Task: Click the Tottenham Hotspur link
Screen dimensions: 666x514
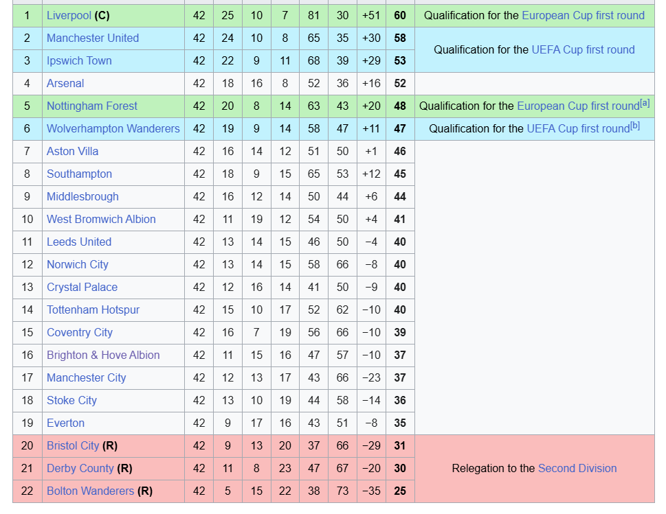Action: click(x=93, y=310)
